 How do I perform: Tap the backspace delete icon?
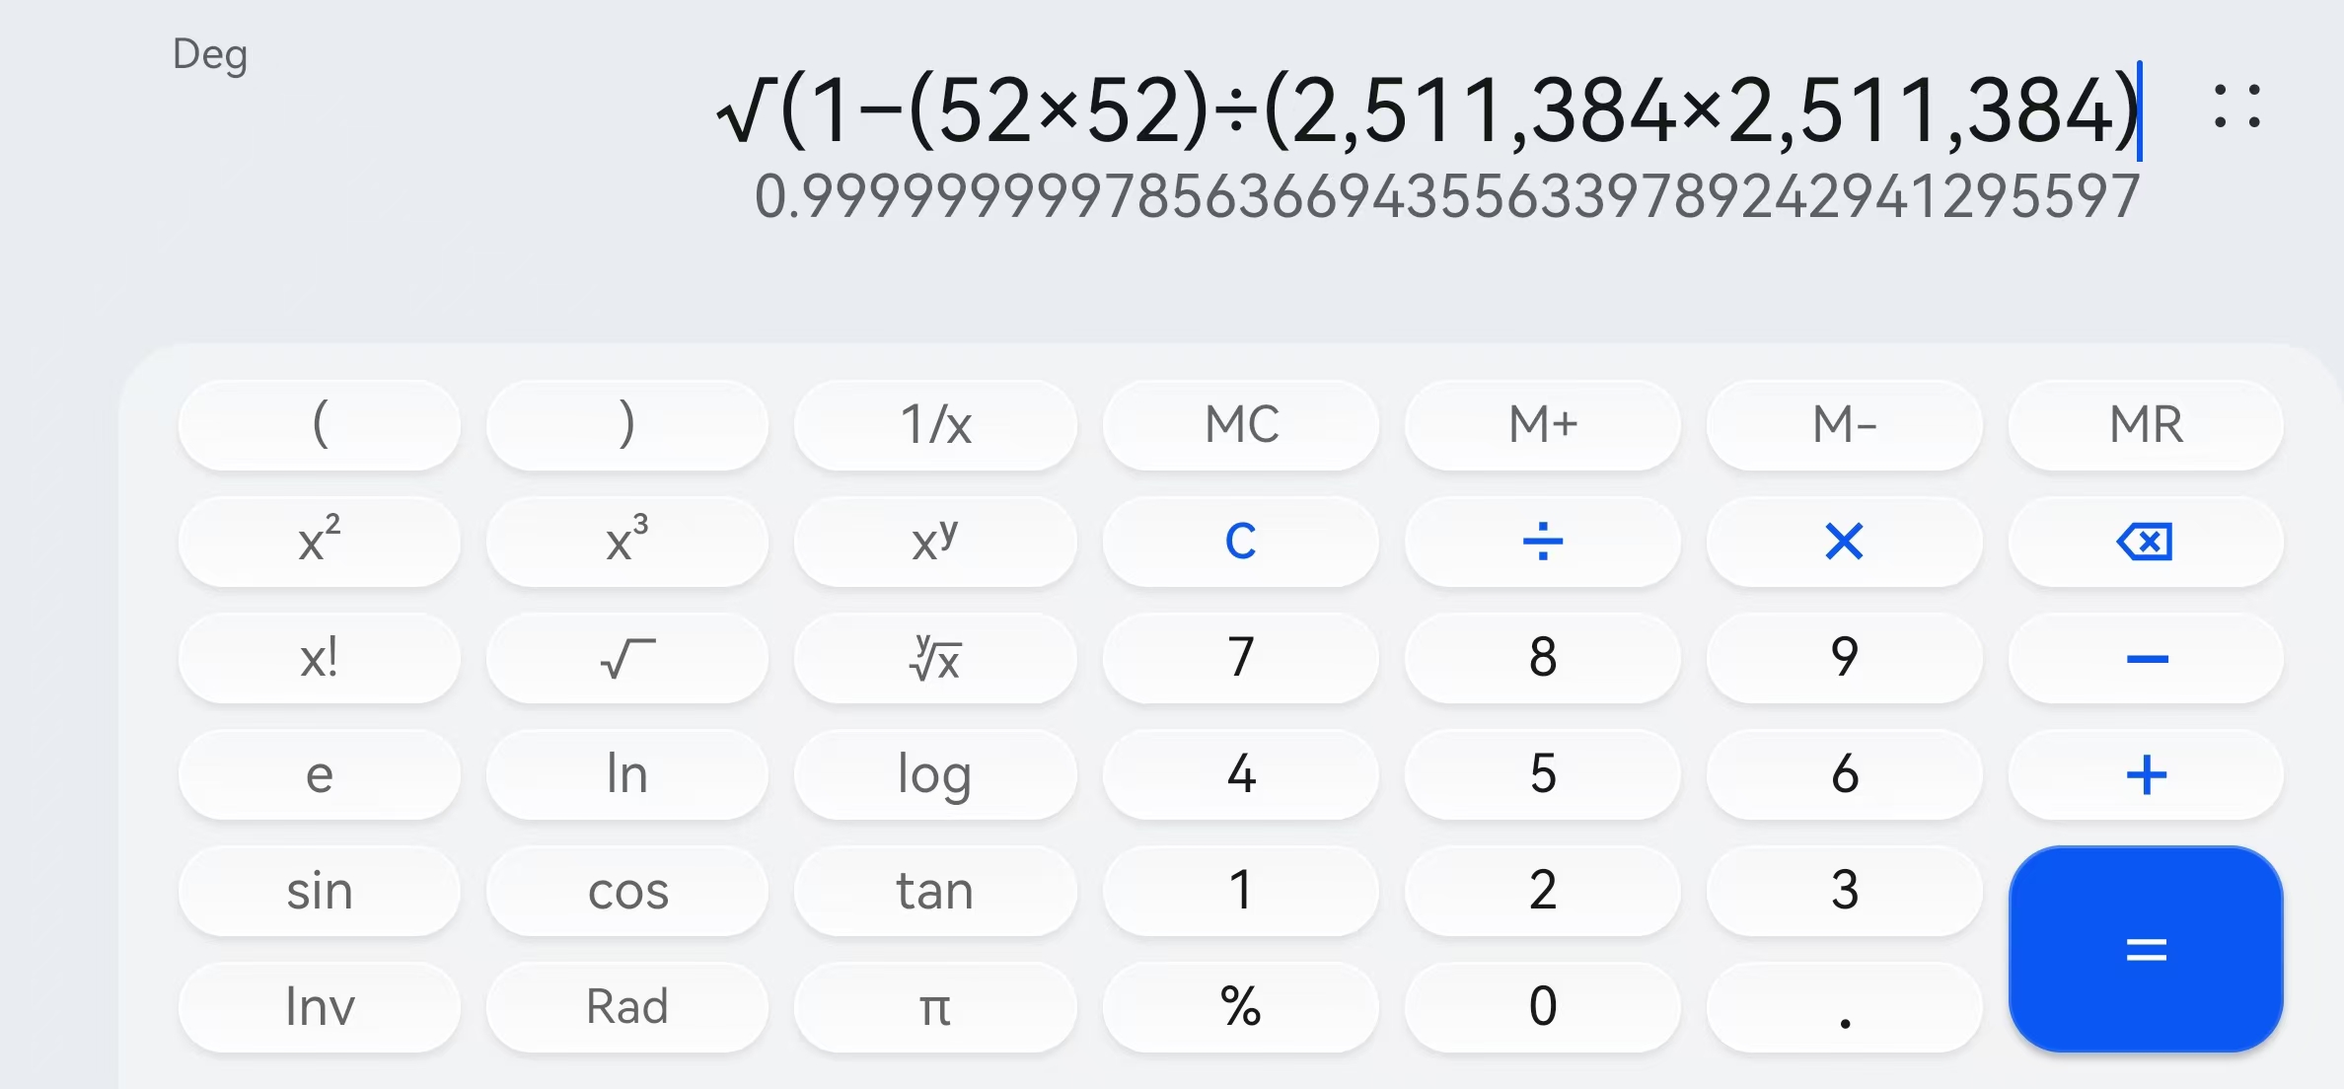coord(2145,542)
